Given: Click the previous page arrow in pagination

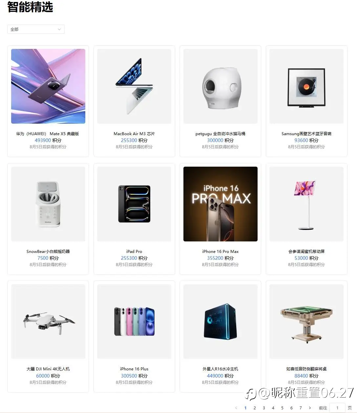Looking at the screenshot, I should pyautogui.click(x=236, y=408).
